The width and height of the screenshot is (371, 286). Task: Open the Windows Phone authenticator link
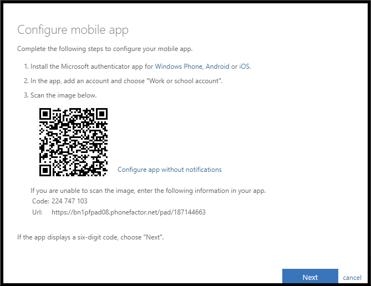(x=179, y=67)
